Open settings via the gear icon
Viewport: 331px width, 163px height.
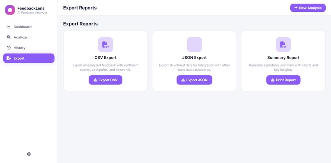(x=29, y=154)
